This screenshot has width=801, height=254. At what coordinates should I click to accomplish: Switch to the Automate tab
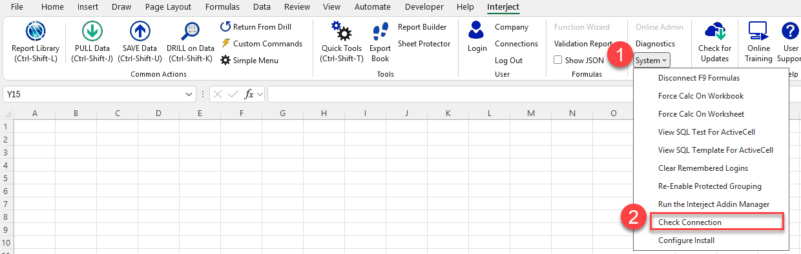(372, 7)
